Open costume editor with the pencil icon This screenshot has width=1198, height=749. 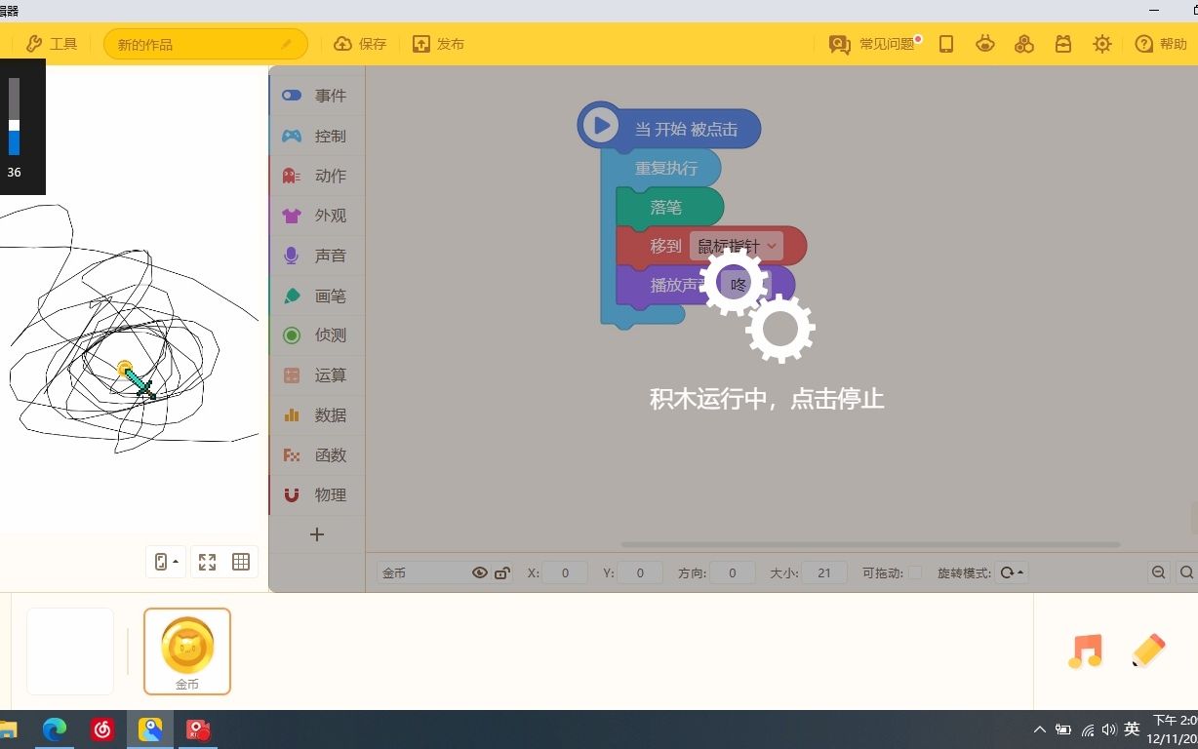click(1151, 649)
